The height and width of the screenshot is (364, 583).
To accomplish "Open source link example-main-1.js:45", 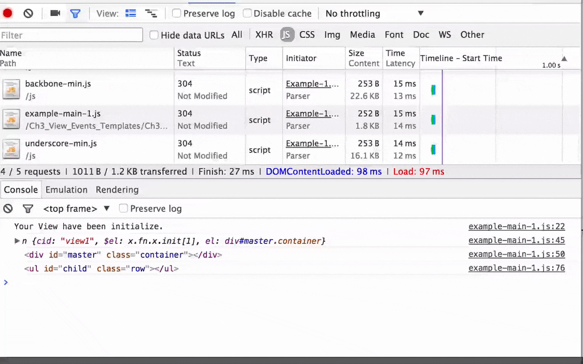I will click(x=517, y=240).
